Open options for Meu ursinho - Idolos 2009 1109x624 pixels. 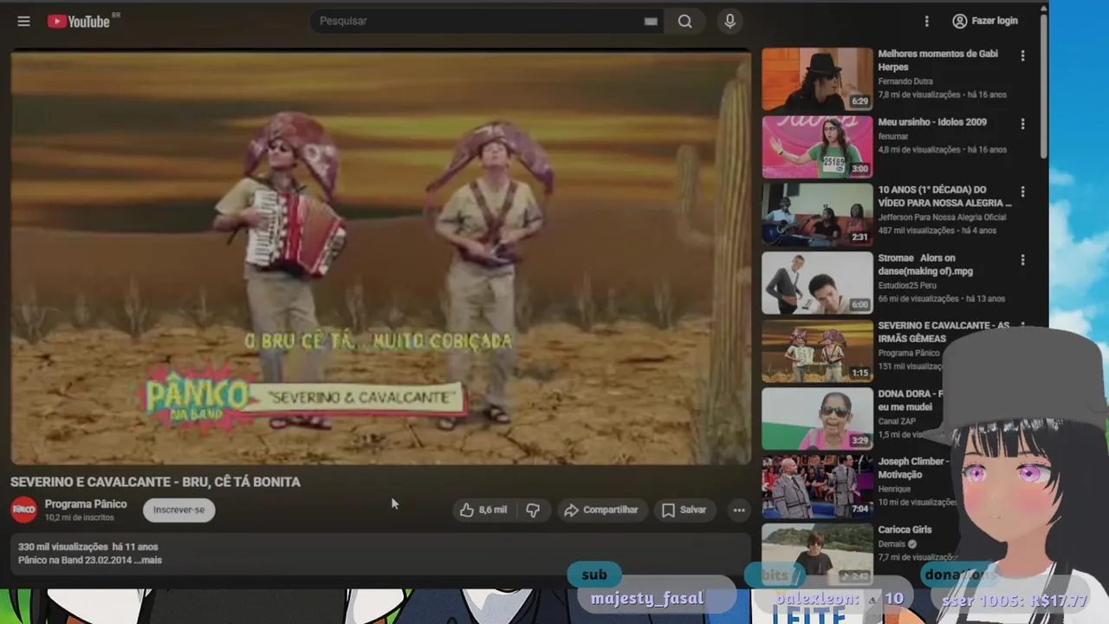click(1022, 124)
